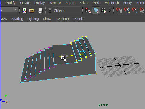145x109 pixels.
Task: Select by hierarchy and combinations icon
Action: [x=88, y=11]
